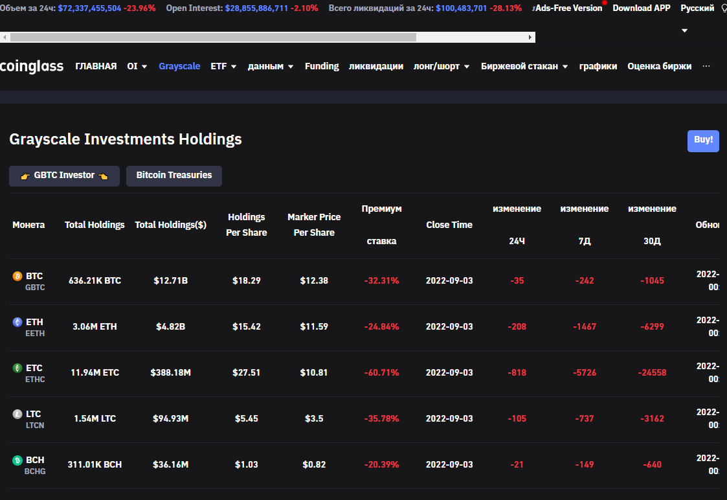This screenshot has width=727, height=500.
Task: Click the -5726 7-day change value
Action: coord(584,372)
